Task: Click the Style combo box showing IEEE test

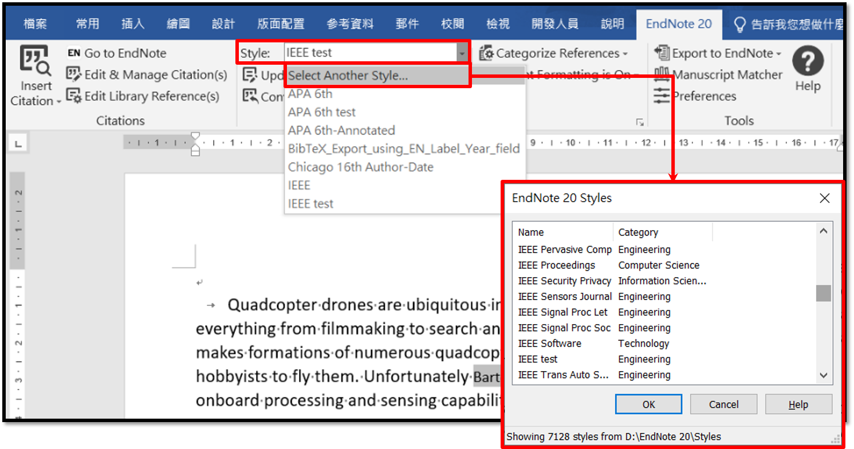Action: click(x=370, y=53)
